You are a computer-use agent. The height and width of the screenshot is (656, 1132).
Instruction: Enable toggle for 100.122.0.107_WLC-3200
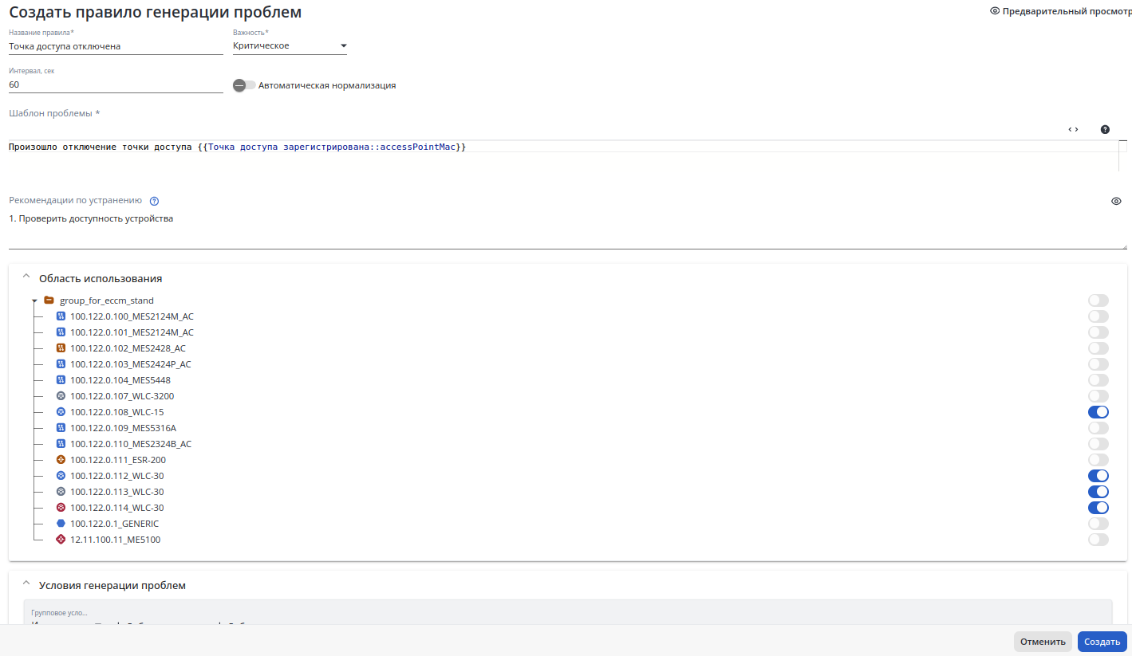(1098, 396)
